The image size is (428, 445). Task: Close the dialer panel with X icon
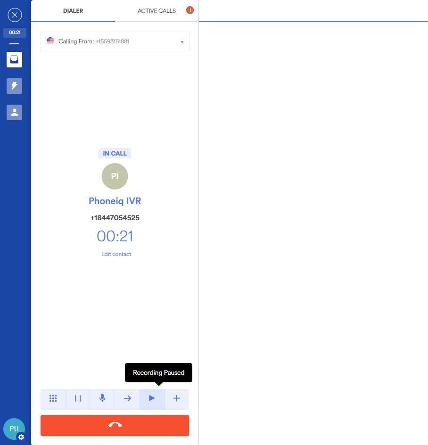pos(15,15)
